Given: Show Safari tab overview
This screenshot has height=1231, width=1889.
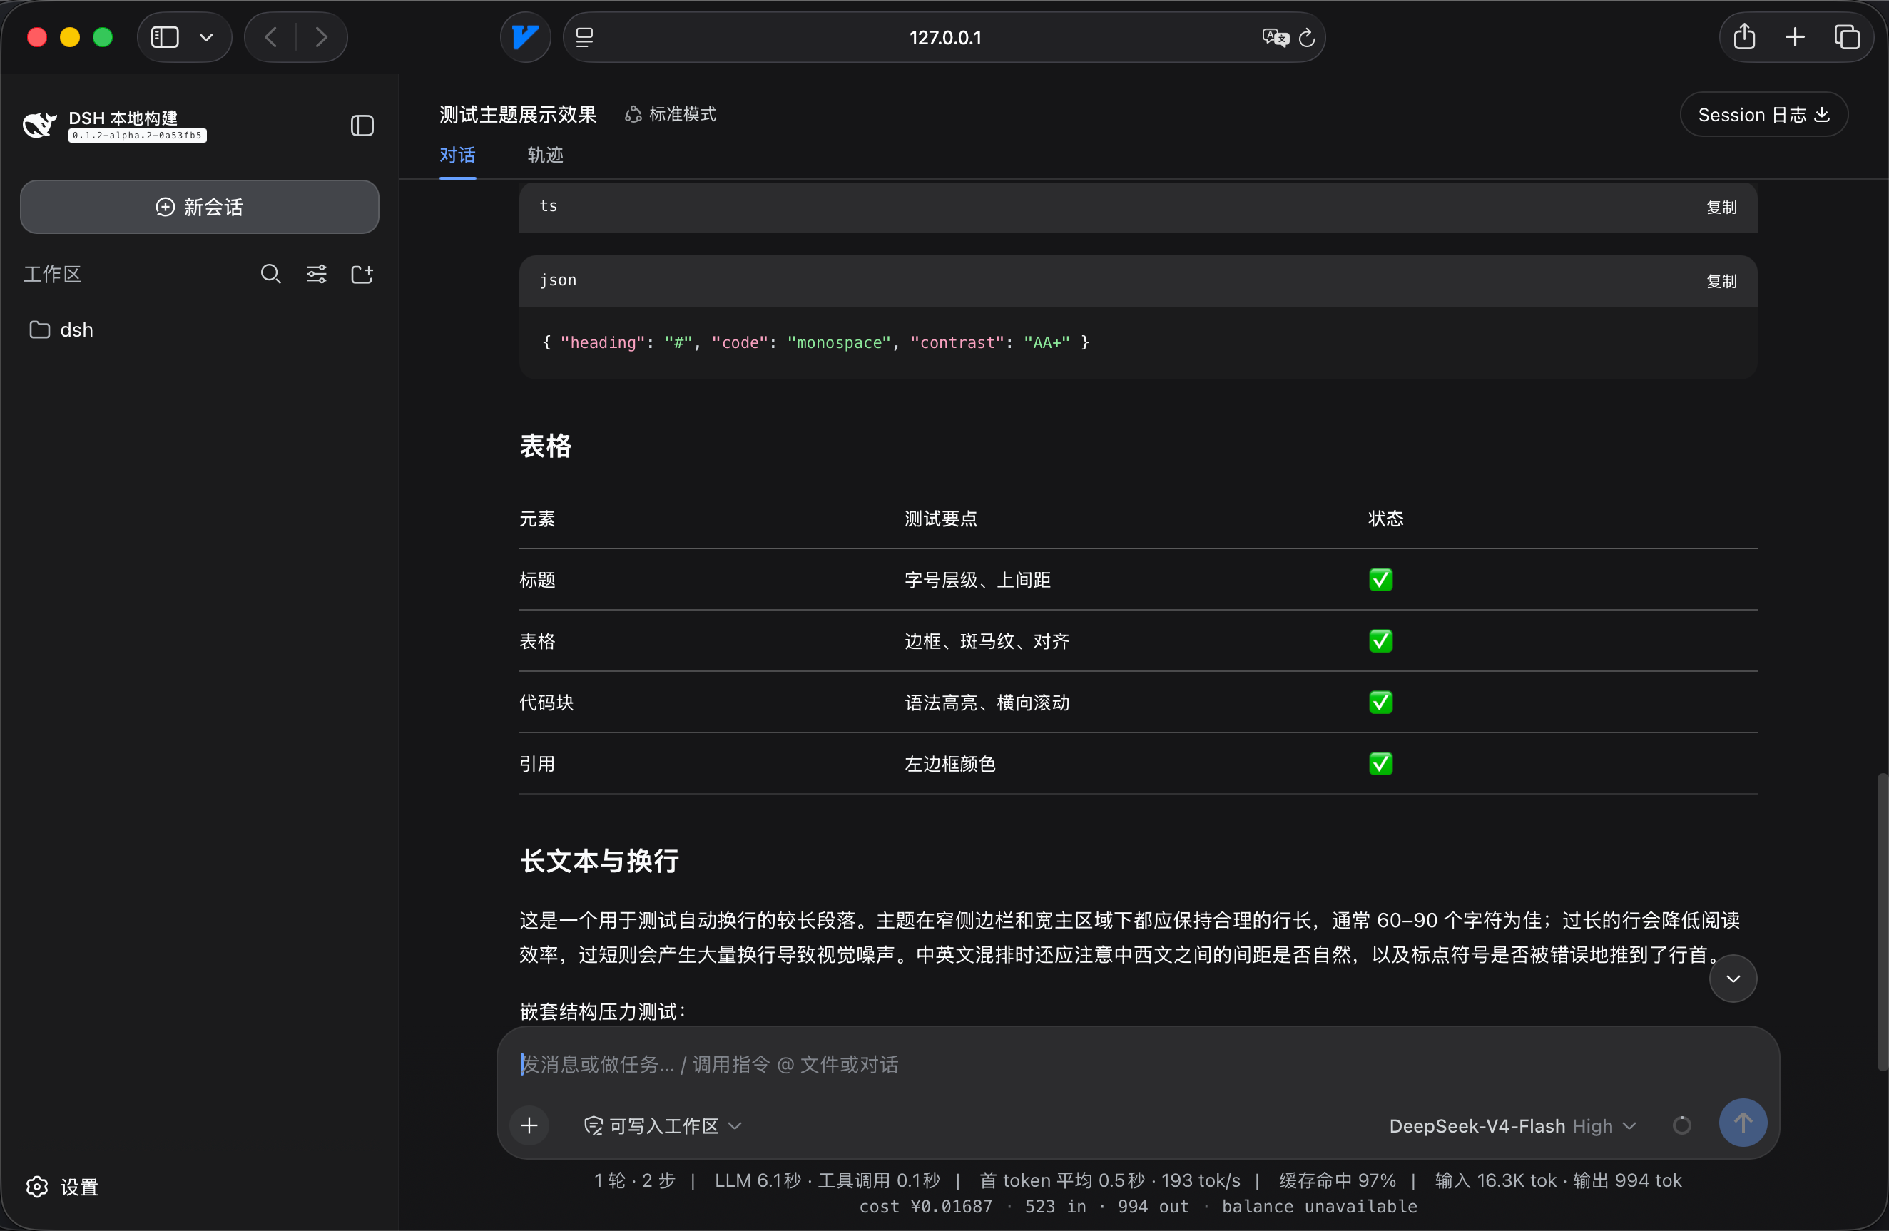Looking at the screenshot, I should tap(1847, 37).
